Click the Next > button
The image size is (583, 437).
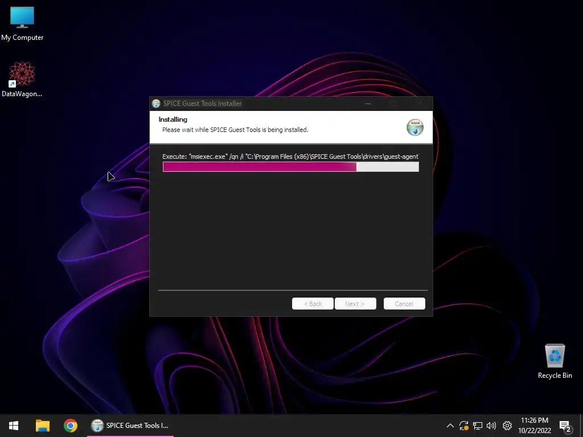tap(355, 304)
